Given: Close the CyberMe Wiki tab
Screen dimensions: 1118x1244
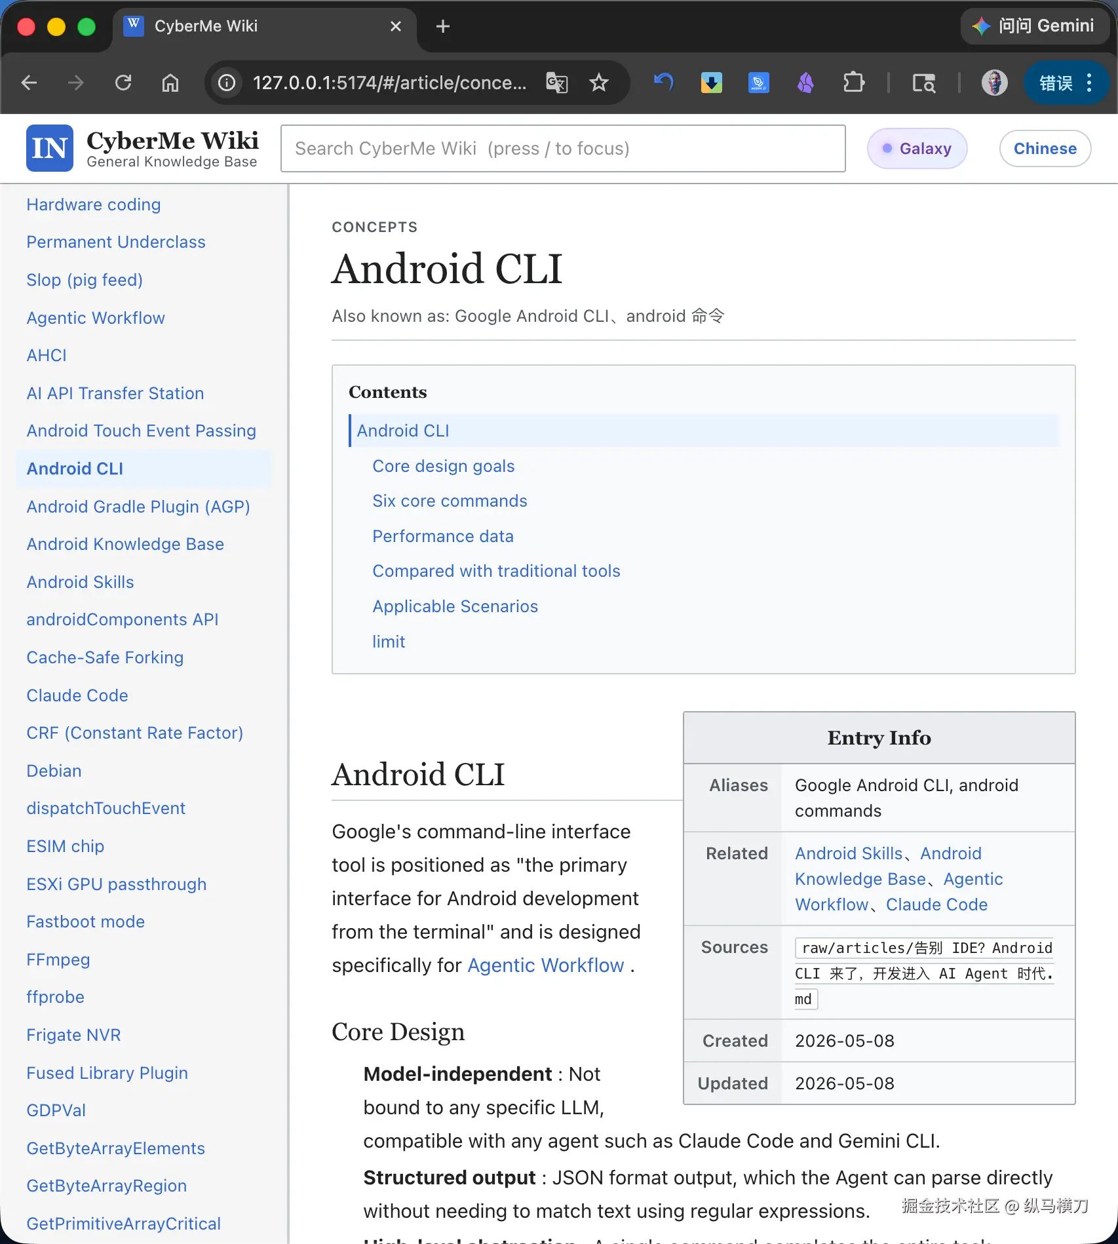Looking at the screenshot, I should (396, 26).
